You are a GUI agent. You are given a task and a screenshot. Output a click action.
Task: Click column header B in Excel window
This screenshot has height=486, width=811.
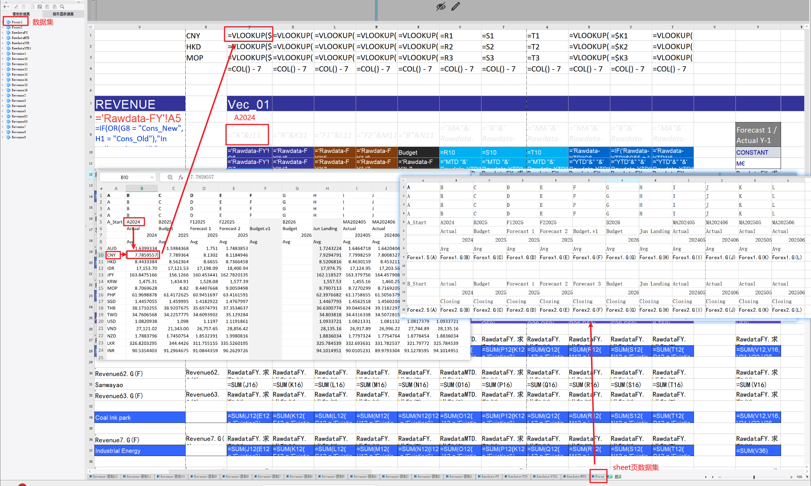click(142, 188)
